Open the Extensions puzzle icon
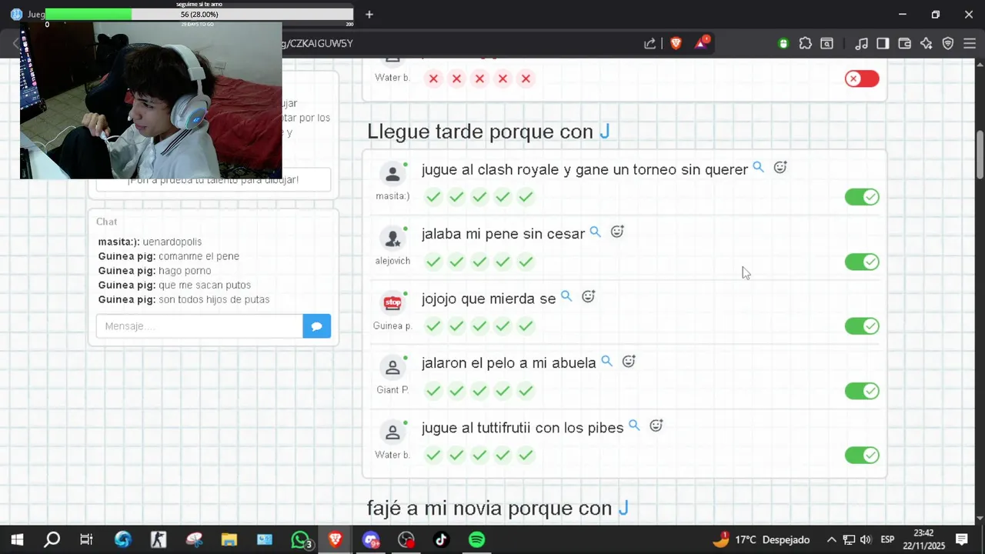This screenshot has height=554, width=985. 805,44
